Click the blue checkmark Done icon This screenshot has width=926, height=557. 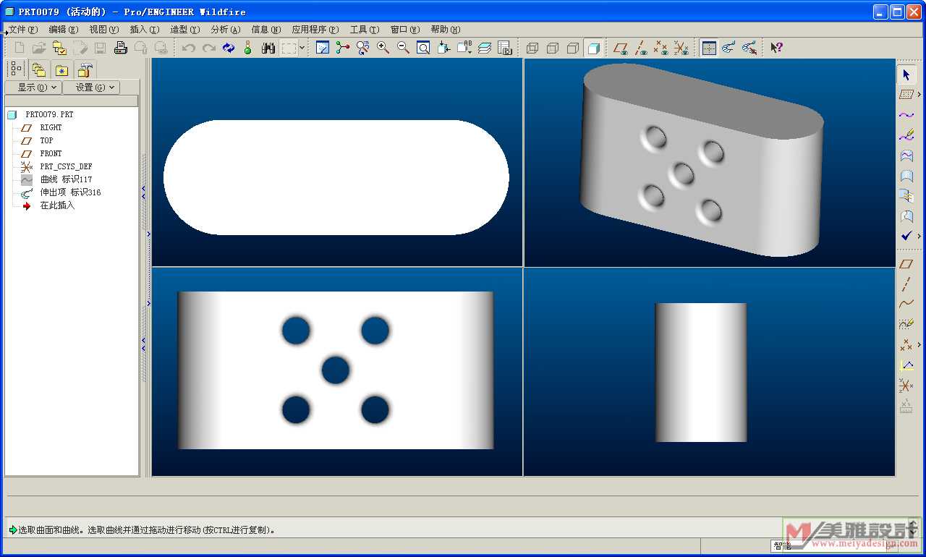pyautogui.click(x=906, y=236)
